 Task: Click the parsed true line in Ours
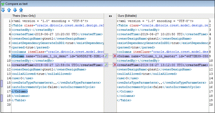tap(136, 48)
